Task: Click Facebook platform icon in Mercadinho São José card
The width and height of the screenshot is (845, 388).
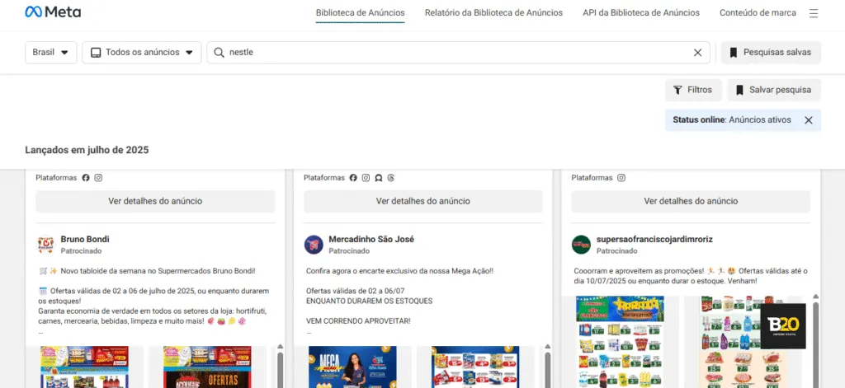Action: pyautogui.click(x=353, y=178)
